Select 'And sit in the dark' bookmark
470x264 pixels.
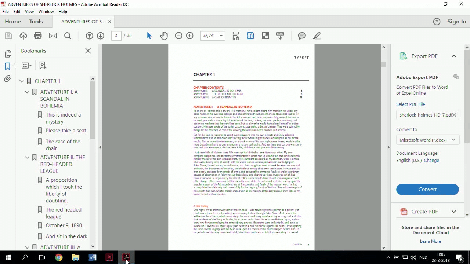pos(66,236)
